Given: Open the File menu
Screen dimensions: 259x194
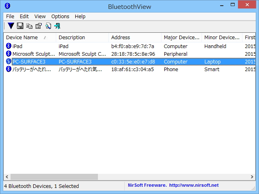Looking at the screenshot, I should click(10, 17).
